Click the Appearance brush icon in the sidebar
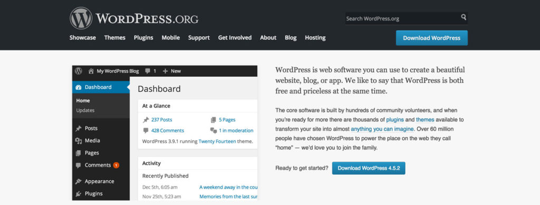The image size is (540, 205). coord(79,181)
